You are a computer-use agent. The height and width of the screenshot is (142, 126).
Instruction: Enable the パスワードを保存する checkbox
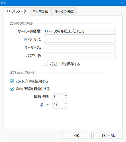pos(46,64)
